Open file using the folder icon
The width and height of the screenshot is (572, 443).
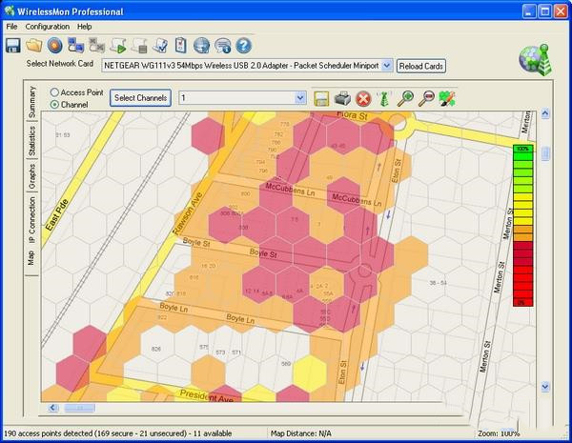click(34, 45)
